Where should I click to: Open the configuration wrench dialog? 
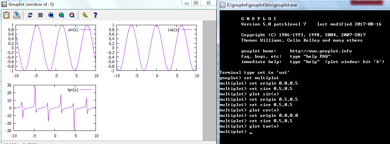[x=85, y=15]
